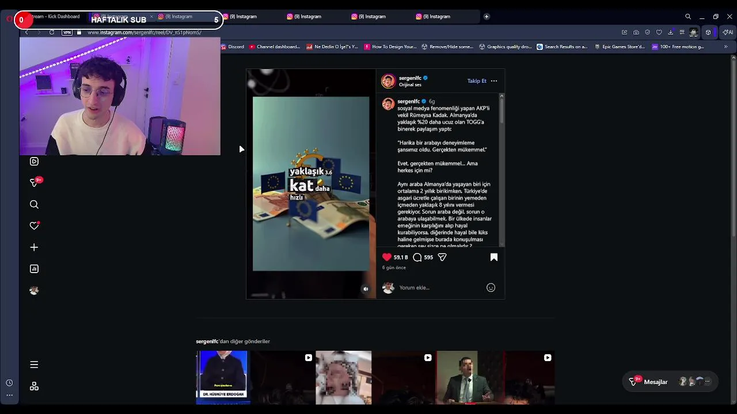Open the Graphics quality dro bookmark
Image resolution: width=737 pixels, height=414 pixels.
[506, 47]
